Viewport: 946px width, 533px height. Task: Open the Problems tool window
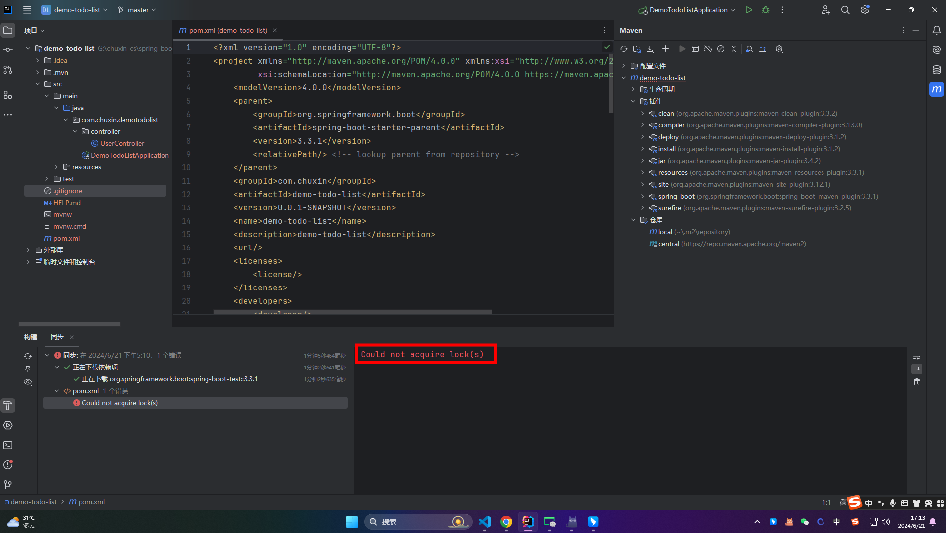(x=8, y=465)
